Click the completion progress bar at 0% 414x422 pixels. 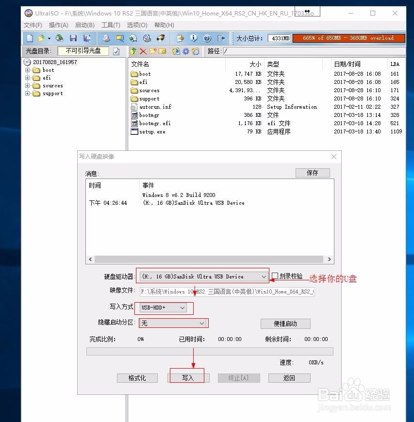point(209,351)
